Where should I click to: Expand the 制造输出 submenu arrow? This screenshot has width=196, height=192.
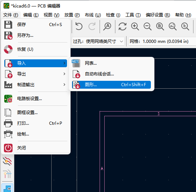[x=64, y=85]
